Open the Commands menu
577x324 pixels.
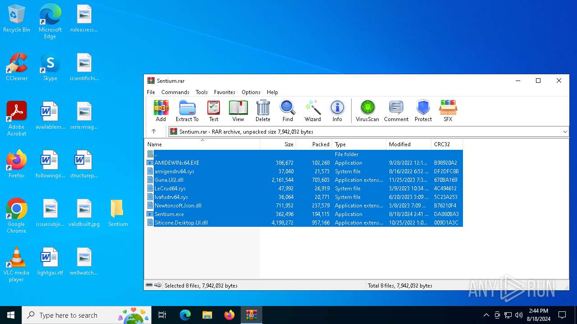click(175, 92)
